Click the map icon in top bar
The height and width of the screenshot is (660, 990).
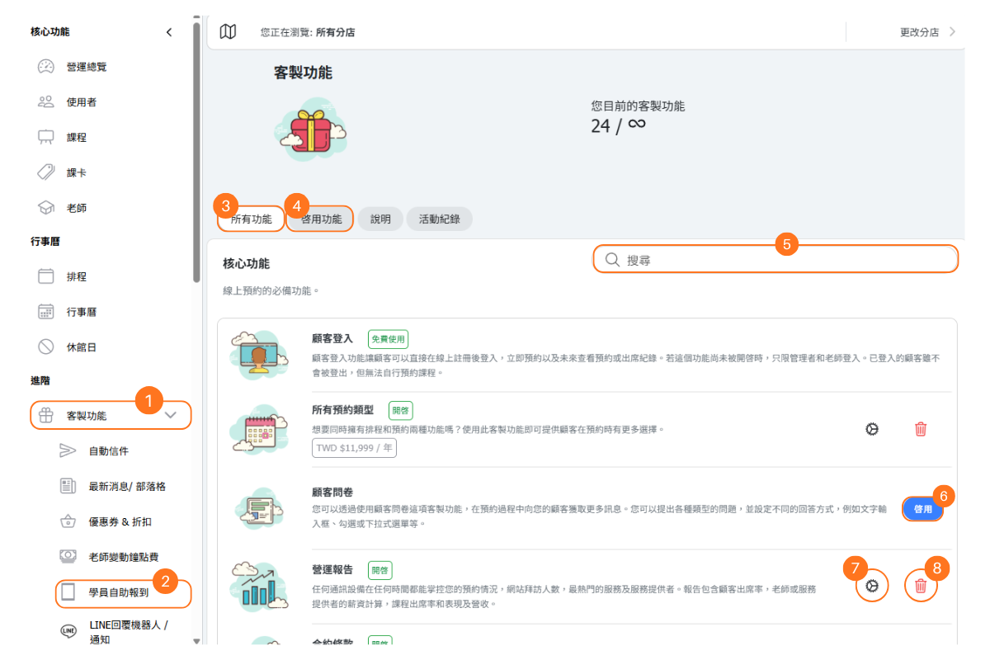(x=229, y=32)
